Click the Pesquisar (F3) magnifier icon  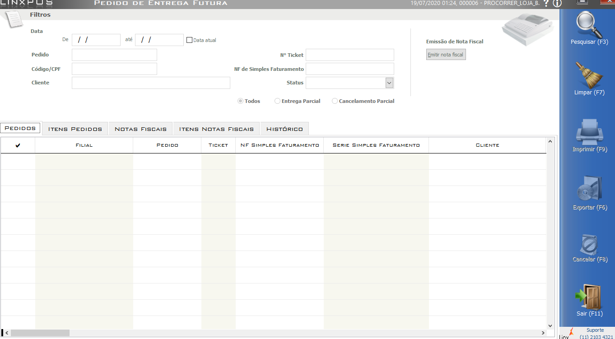[x=590, y=25]
